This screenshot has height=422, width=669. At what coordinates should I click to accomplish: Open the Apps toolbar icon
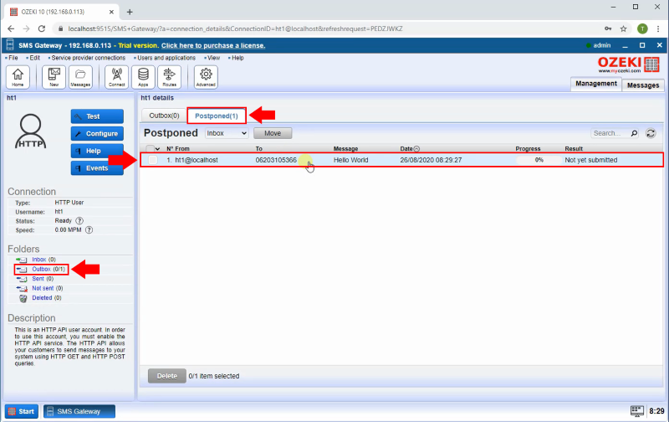(x=144, y=76)
